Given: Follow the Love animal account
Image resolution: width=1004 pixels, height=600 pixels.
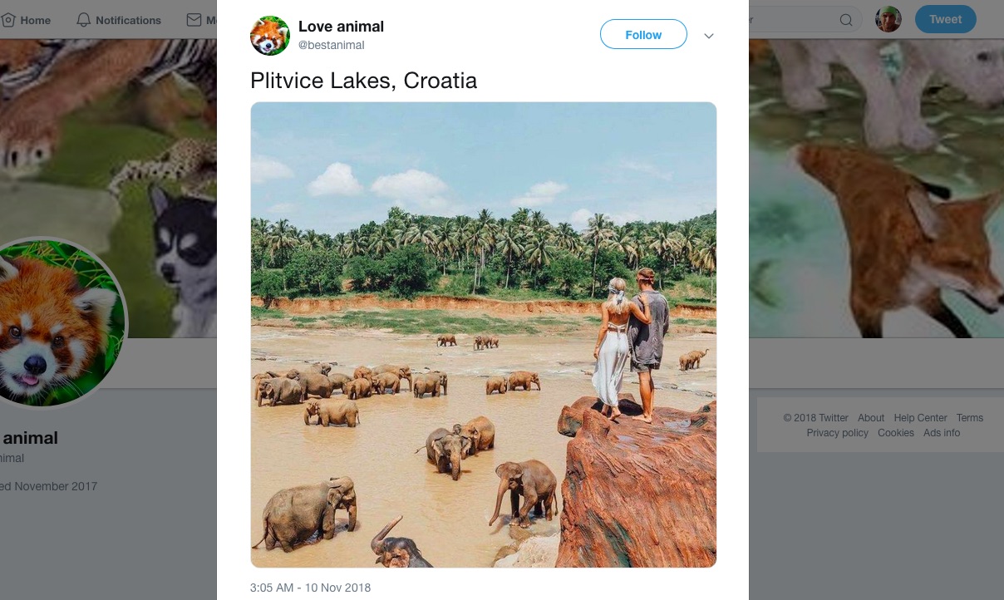Looking at the screenshot, I should [643, 35].
